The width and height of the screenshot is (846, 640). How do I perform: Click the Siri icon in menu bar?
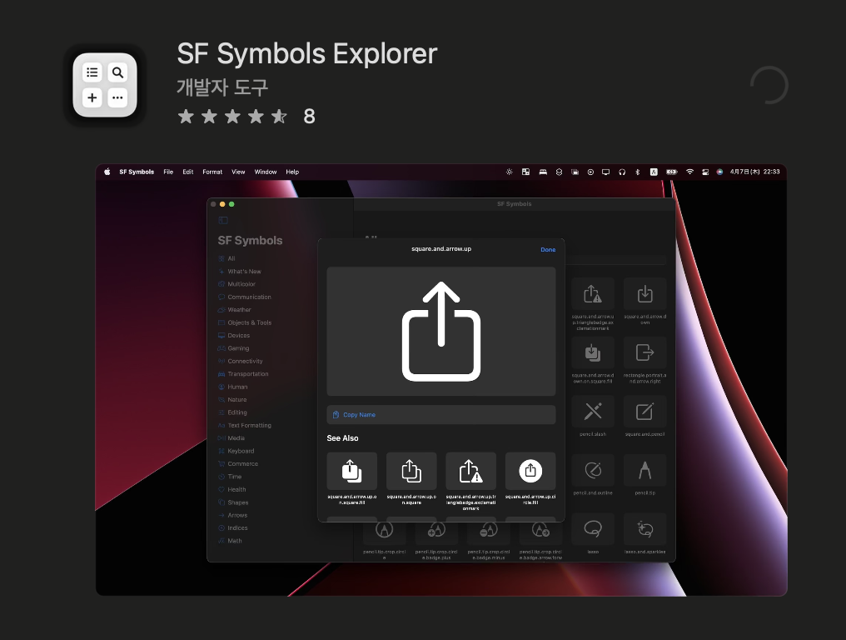[719, 172]
